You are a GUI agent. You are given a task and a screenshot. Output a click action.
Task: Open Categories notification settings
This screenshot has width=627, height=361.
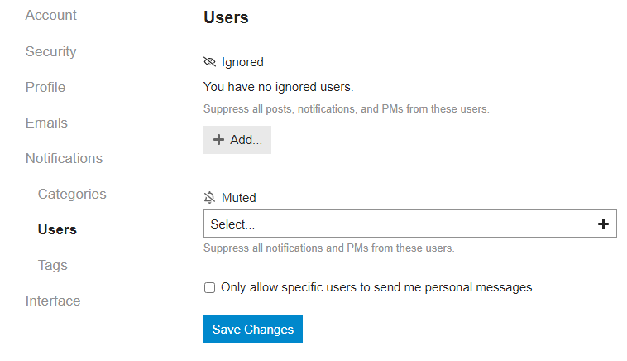(72, 194)
